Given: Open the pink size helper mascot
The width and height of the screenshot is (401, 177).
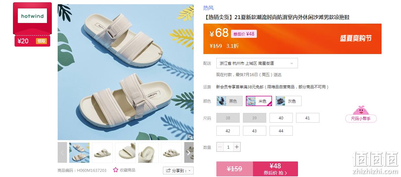Looking at the screenshot, I should tap(361, 114).
